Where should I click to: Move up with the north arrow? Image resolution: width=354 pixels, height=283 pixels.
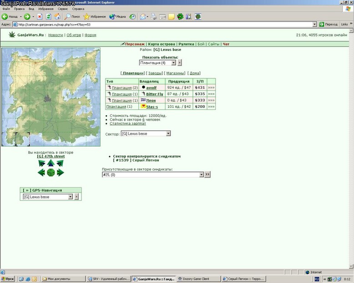51,163
